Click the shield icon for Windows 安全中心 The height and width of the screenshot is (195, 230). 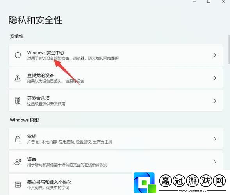18,55
